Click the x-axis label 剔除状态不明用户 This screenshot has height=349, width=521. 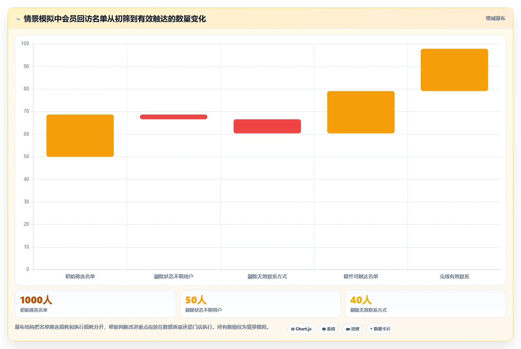point(174,276)
